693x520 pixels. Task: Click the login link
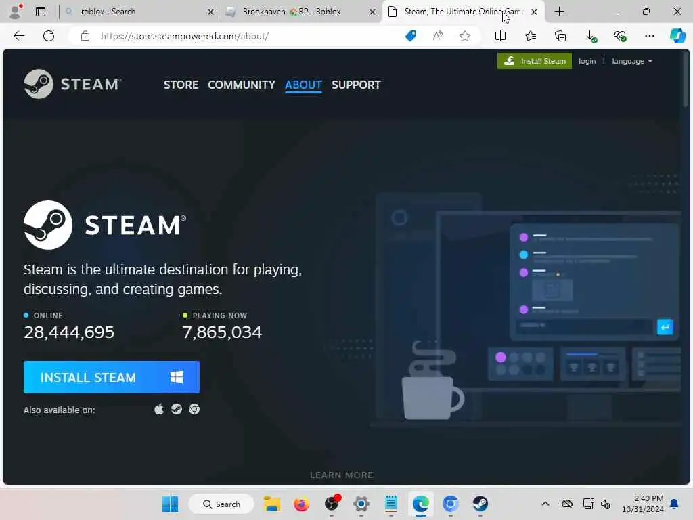point(587,61)
